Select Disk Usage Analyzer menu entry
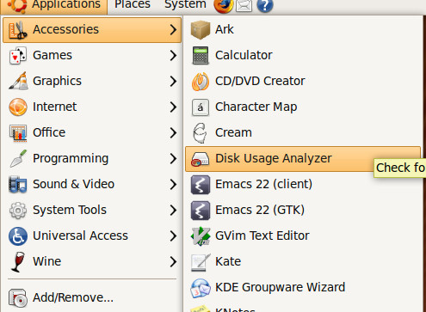The height and width of the screenshot is (312, 426). click(x=303, y=159)
